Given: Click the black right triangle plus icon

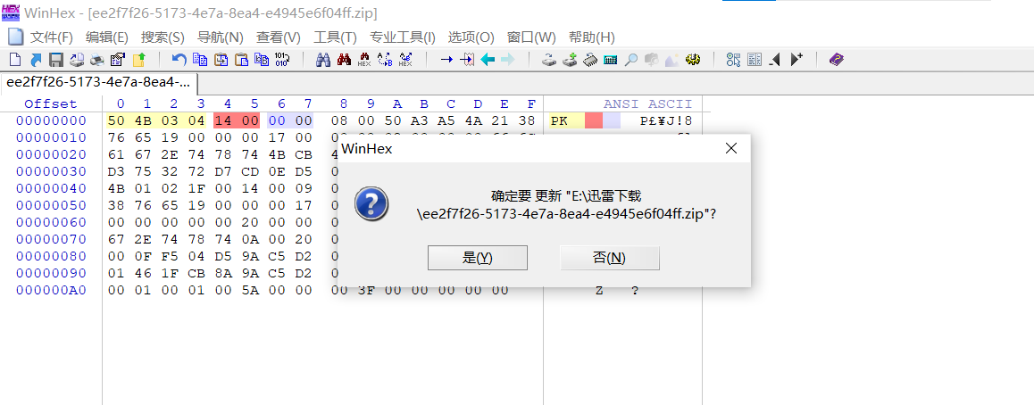Looking at the screenshot, I should click(x=796, y=59).
